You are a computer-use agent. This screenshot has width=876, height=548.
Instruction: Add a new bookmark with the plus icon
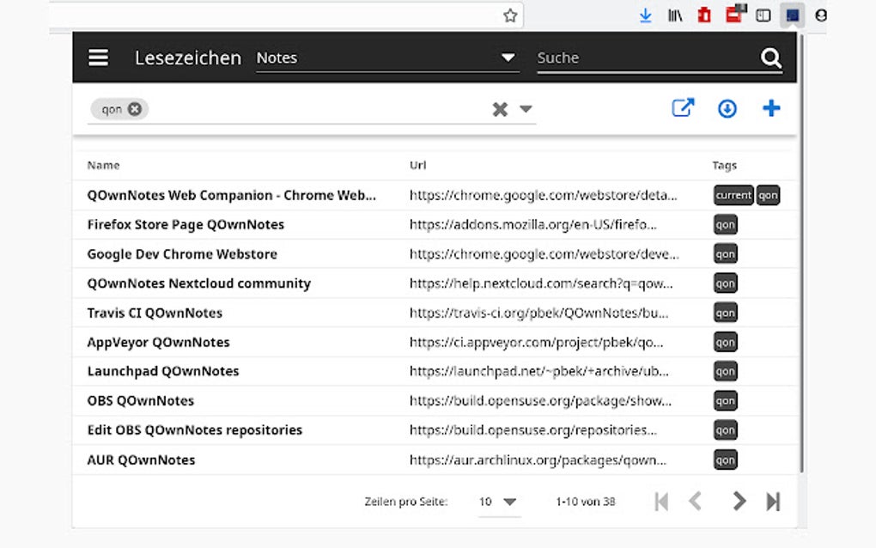point(770,108)
